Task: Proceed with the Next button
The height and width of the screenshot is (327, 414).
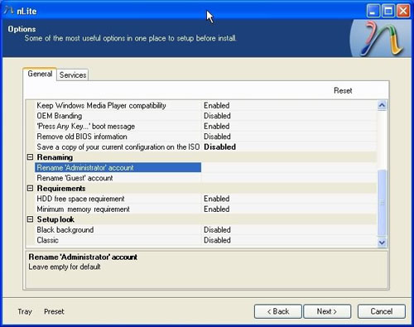Action: (327, 311)
